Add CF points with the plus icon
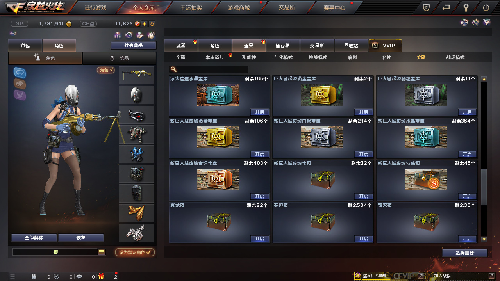500x281 pixels. pos(144,24)
